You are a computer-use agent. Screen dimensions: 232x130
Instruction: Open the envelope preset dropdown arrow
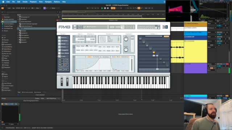[x=86, y=57]
